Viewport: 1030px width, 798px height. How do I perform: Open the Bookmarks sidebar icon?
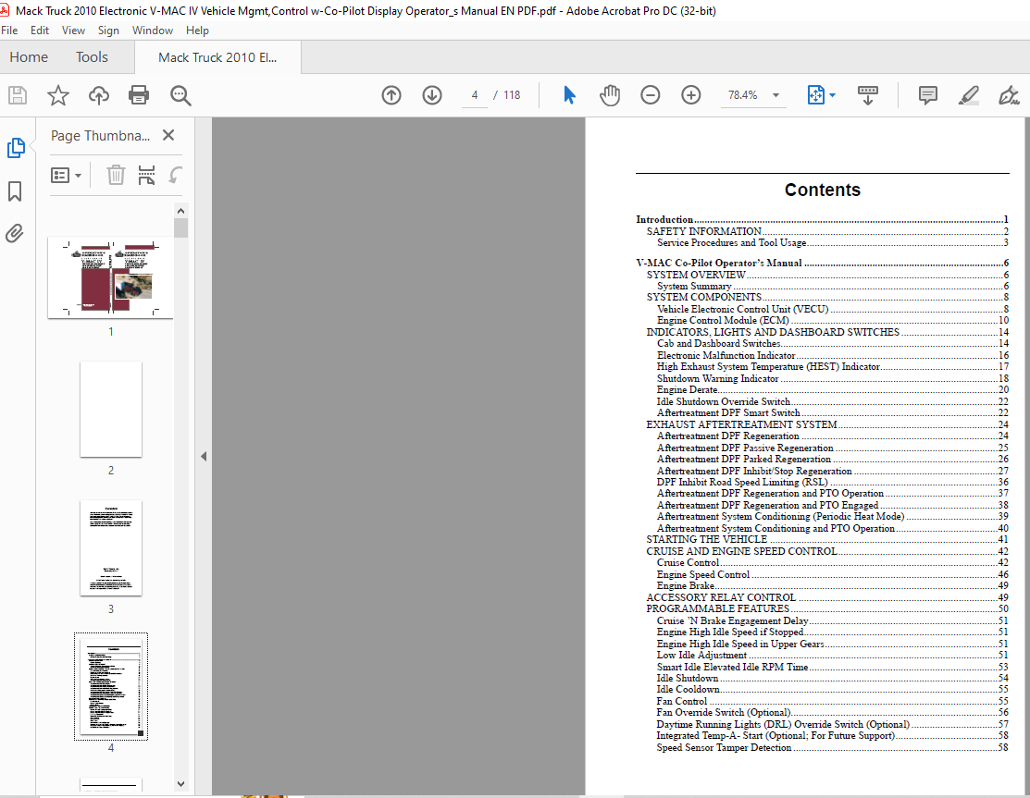pyautogui.click(x=15, y=191)
